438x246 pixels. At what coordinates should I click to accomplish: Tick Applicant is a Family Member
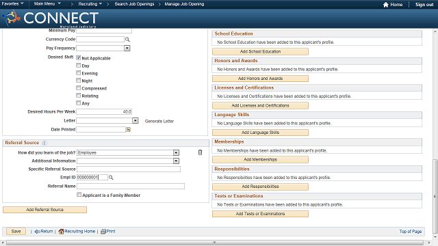pyautogui.click(x=79, y=195)
